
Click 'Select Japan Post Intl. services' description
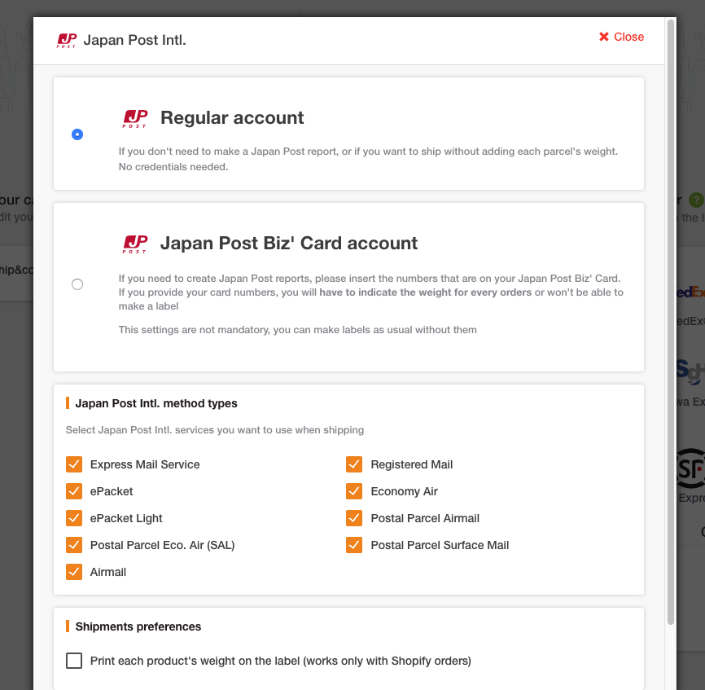coord(215,430)
